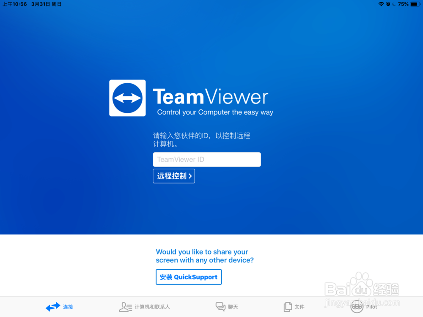Tap the do-not-disturb moon icon
423x317 pixels.
394,4
